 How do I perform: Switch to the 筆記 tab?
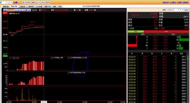click(60, 6)
